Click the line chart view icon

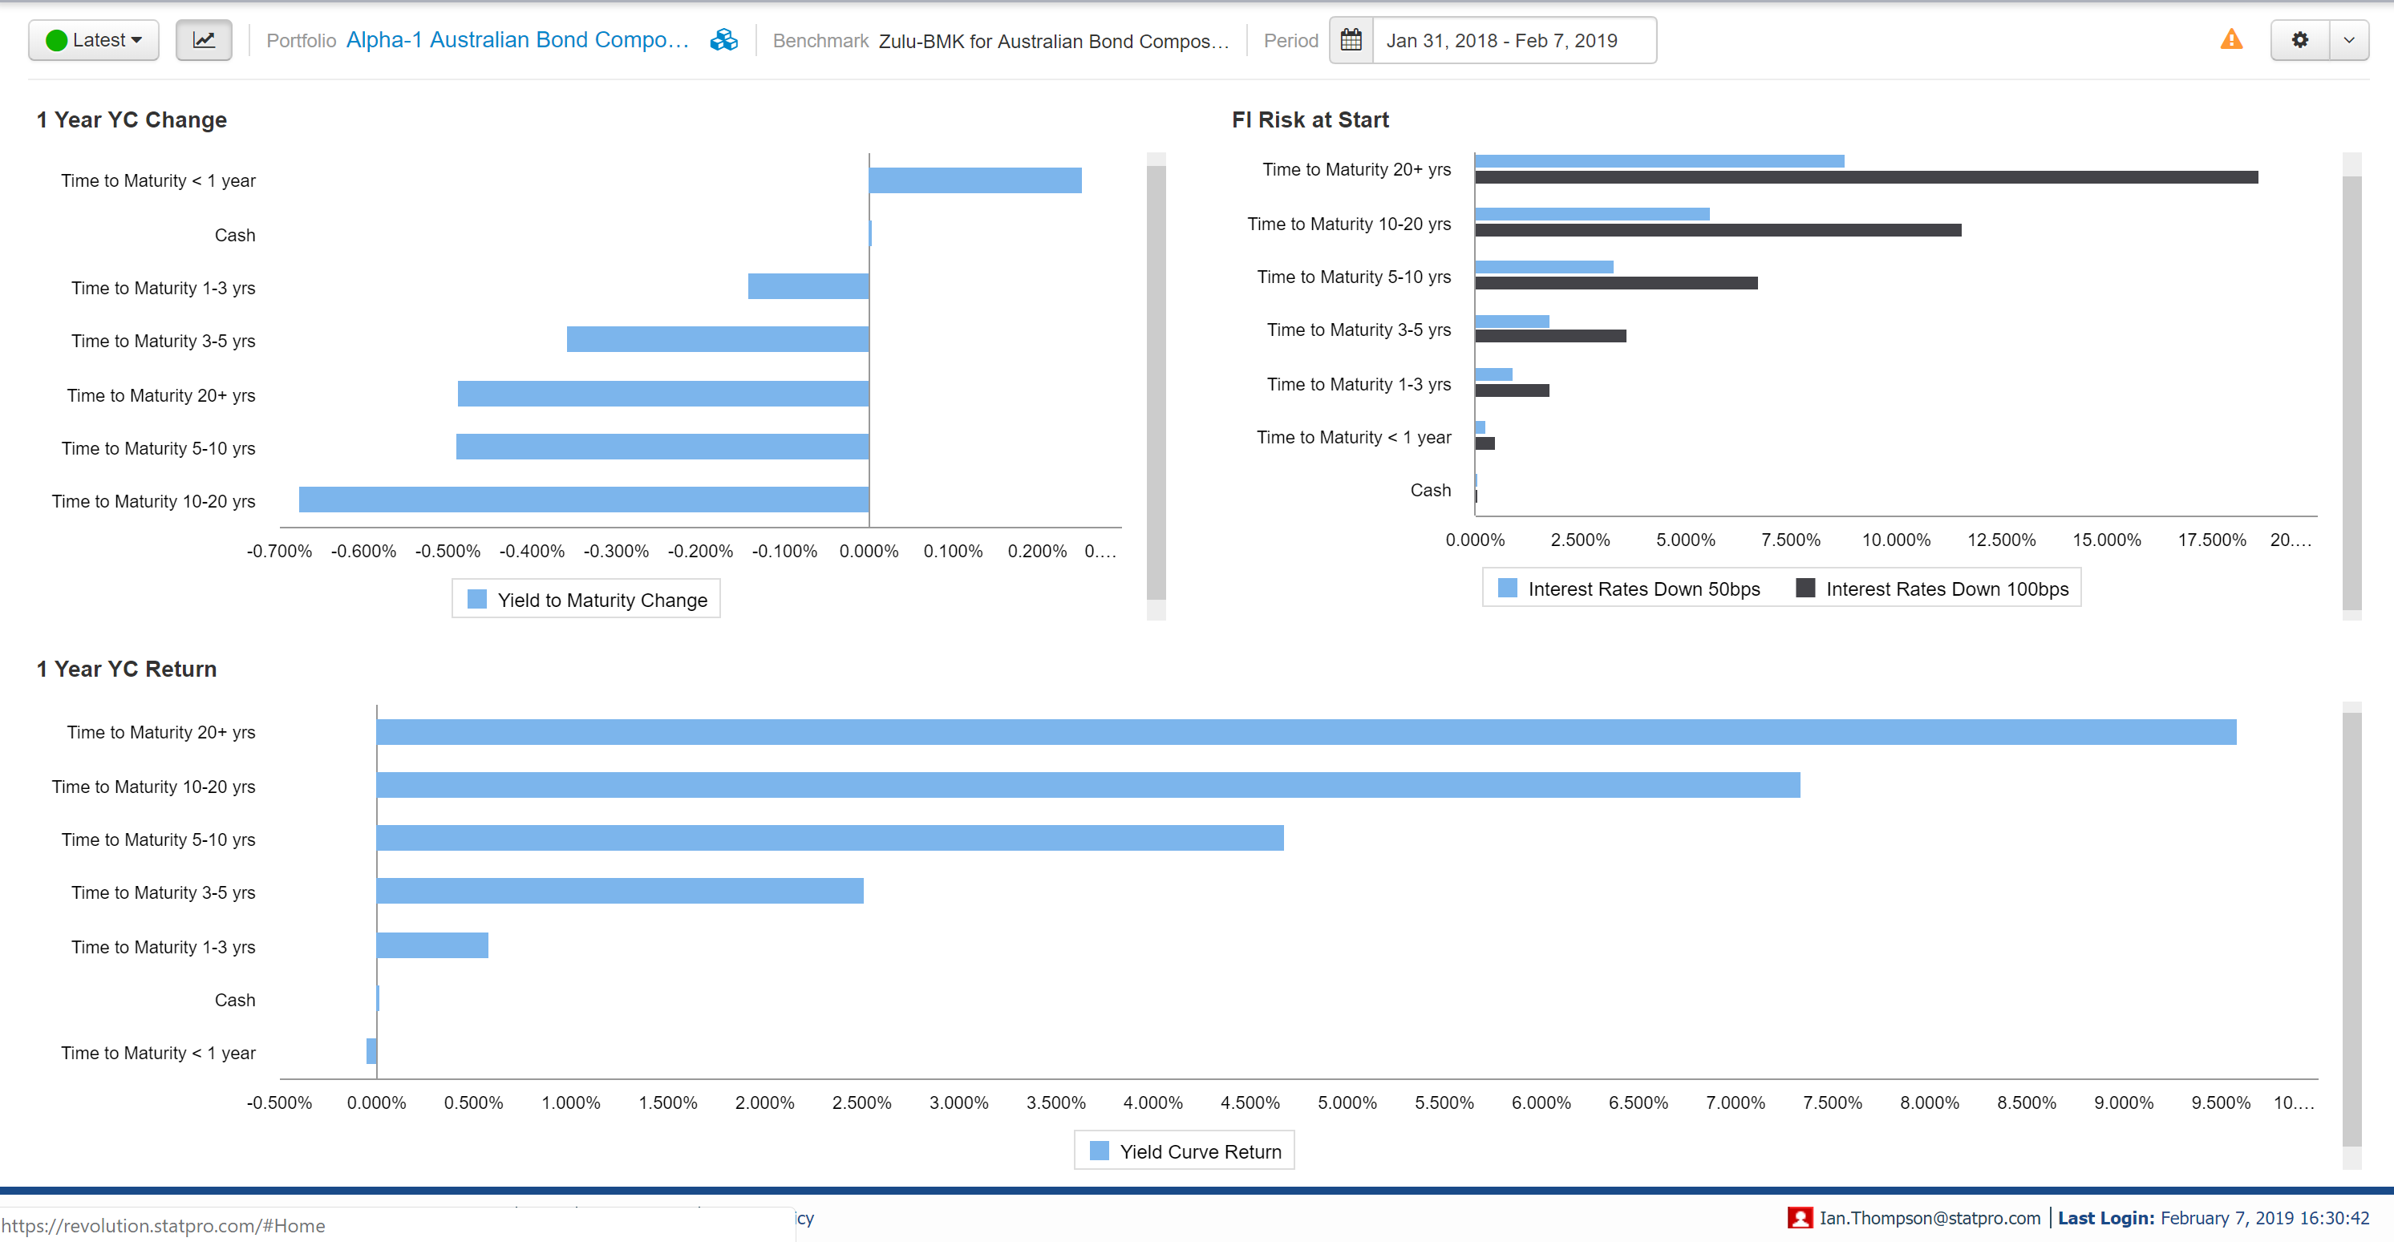(x=204, y=40)
